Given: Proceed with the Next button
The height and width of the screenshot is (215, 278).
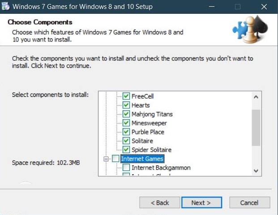Looking at the screenshot, I should point(201,203).
